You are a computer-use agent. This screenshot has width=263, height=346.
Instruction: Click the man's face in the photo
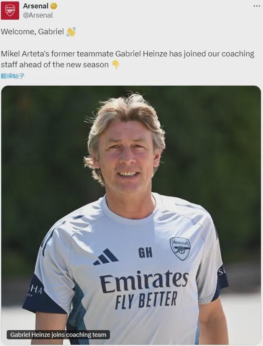point(127,159)
